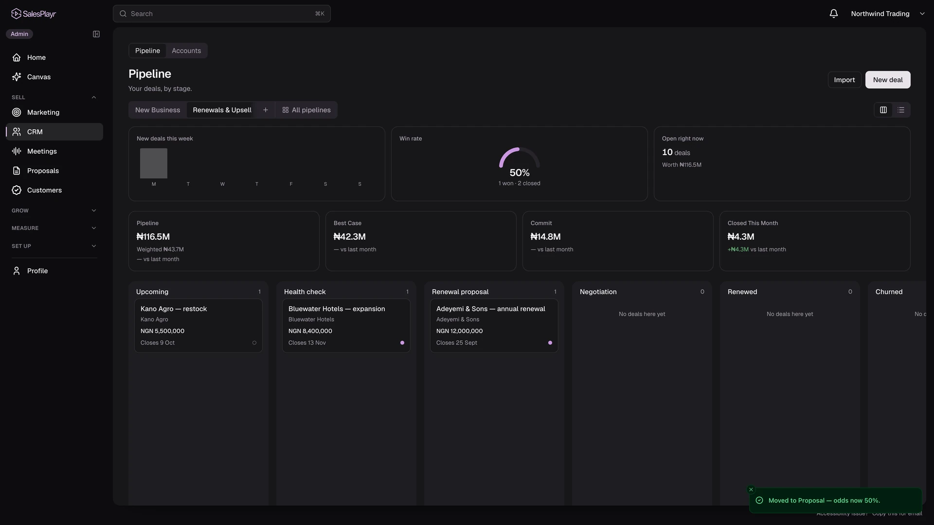Click the search magnifier icon
934x525 pixels.
[123, 14]
